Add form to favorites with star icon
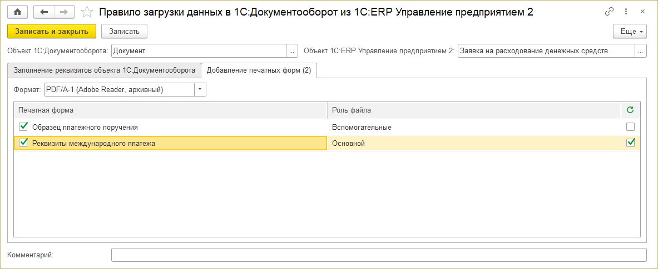Screen dimensions: 658x269 click(87, 12)
